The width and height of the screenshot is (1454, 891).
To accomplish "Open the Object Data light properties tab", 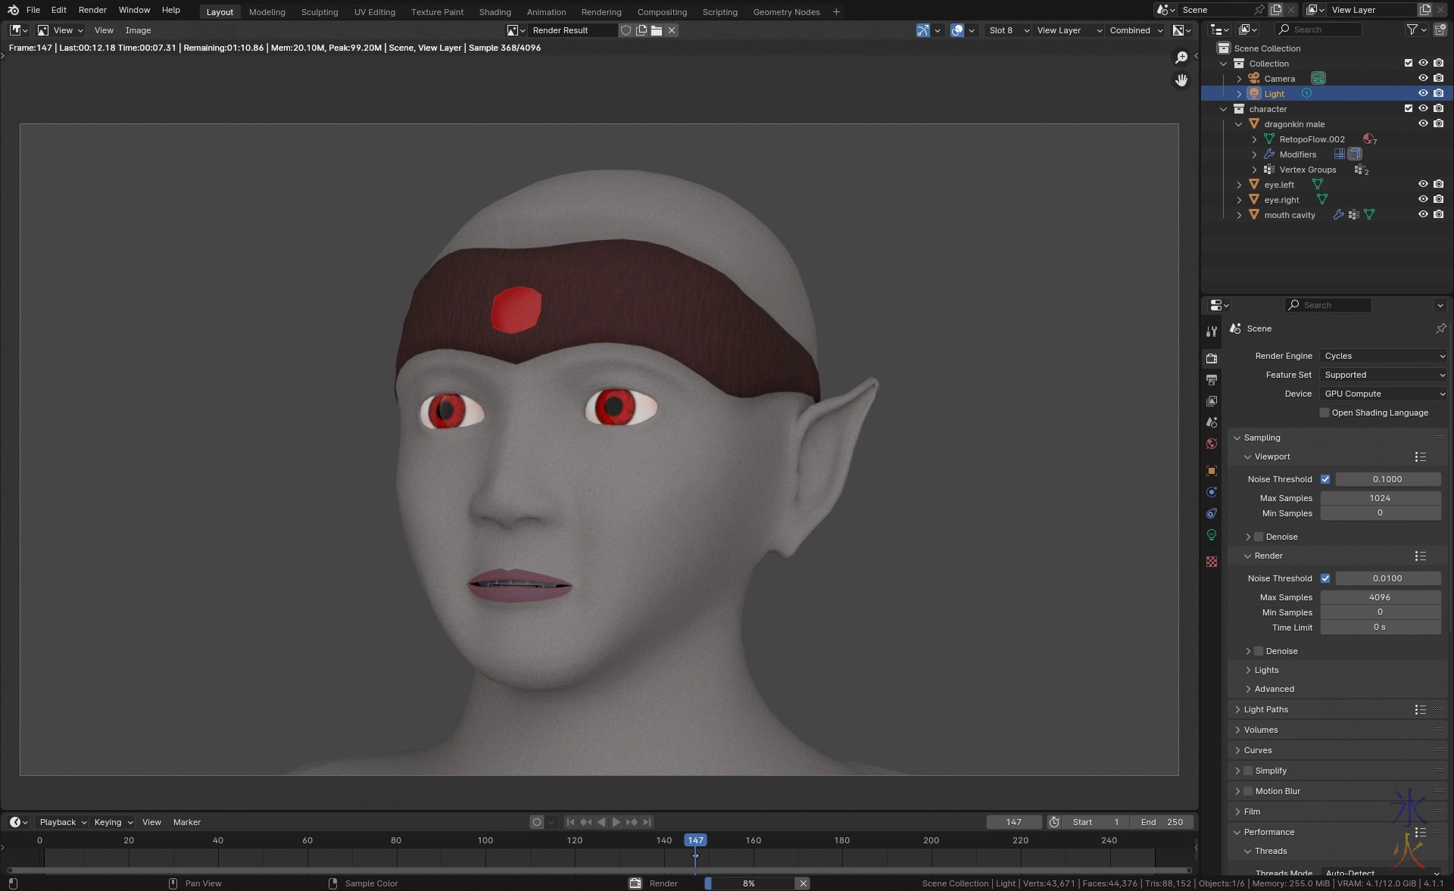I will point(1212,534).
